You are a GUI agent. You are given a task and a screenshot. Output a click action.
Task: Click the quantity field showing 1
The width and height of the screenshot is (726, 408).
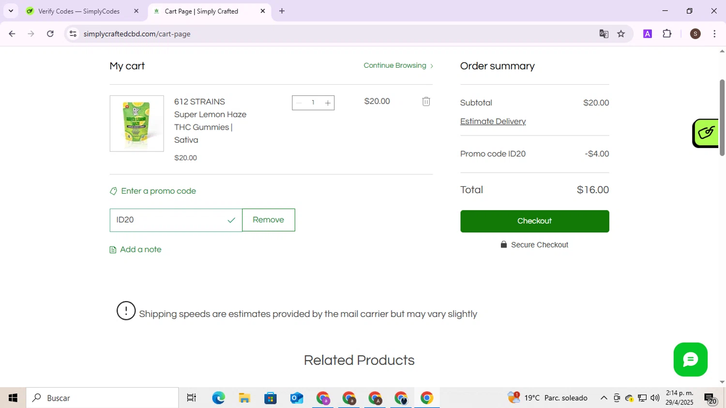tap(313, 103)
